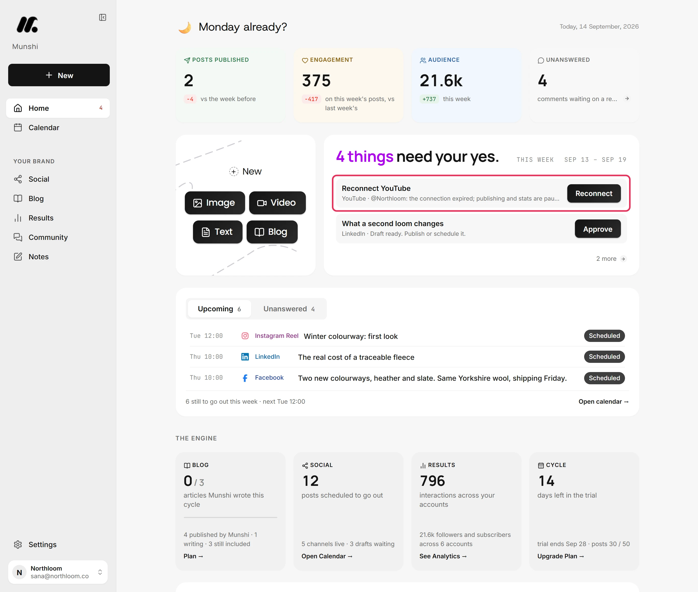Open the Community section
The height and width of the screenshot is (592, 698).
(x=58, y=237)
